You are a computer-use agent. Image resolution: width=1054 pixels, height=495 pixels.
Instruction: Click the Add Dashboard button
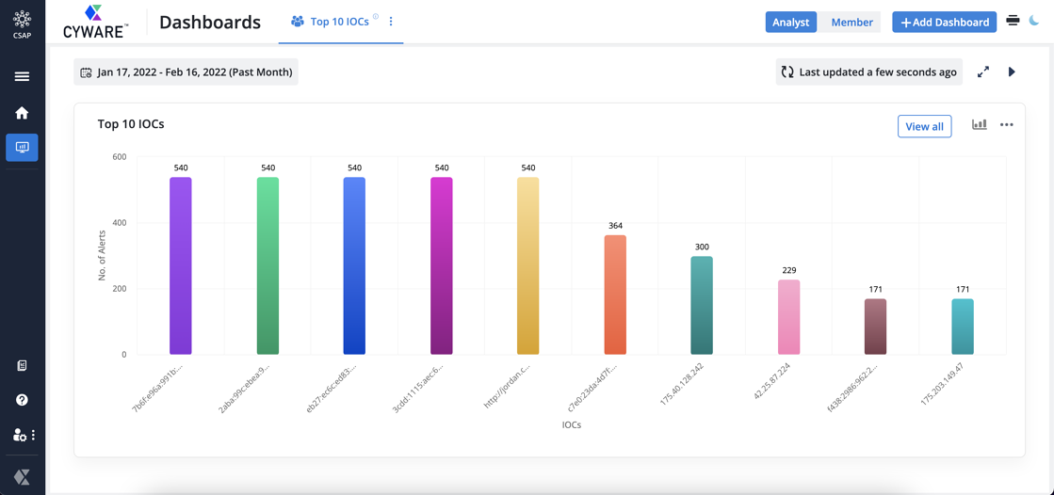pyautogui.click(x=944, y=22)
